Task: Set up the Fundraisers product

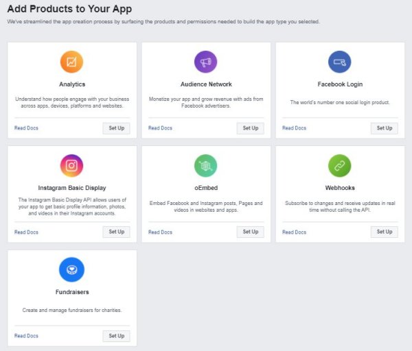Action: click(x=116, y=336)
